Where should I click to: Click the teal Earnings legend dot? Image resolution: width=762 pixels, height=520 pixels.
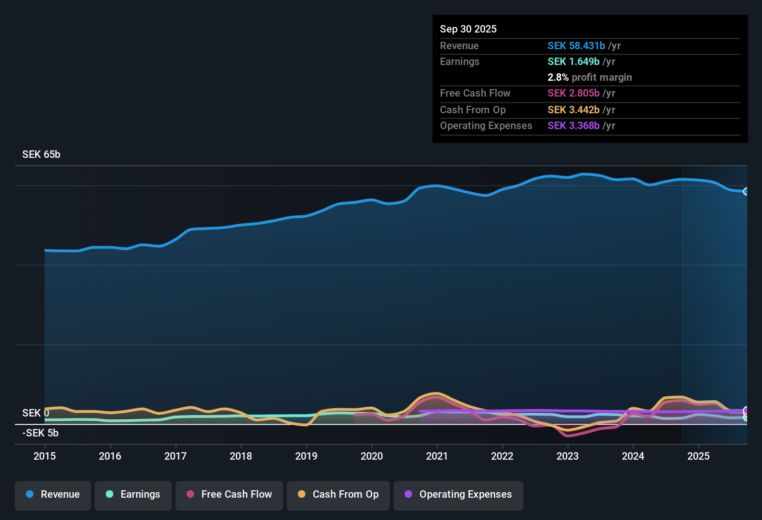point(110,494)
